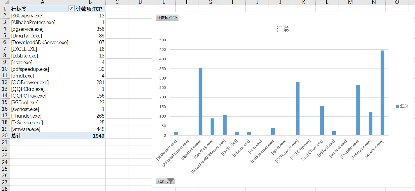Select column A header

[42, 2]
